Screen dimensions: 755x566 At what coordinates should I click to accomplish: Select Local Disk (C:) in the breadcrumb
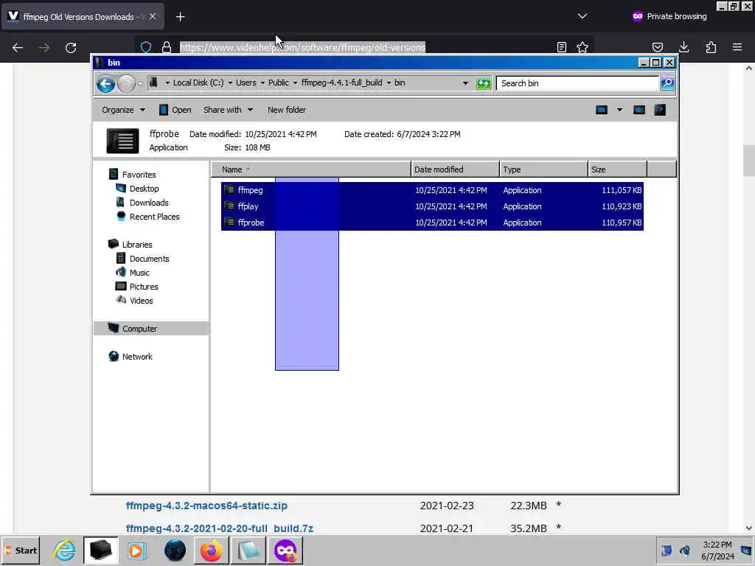(198, 83)
